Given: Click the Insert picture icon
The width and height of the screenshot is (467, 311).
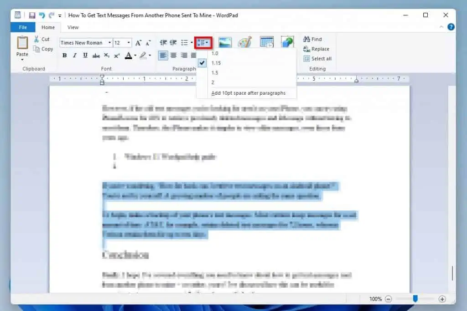Looking at the screenshot, I should (x=226, y=42).
